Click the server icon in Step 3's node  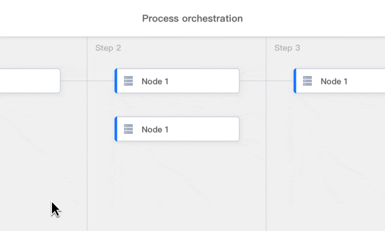click(308, 81)
